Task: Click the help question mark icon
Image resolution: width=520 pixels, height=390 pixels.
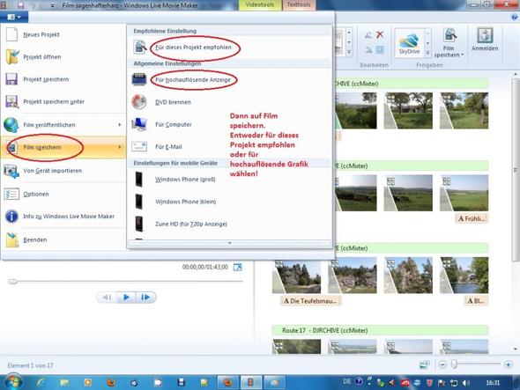Action: [x=515, y=18]
